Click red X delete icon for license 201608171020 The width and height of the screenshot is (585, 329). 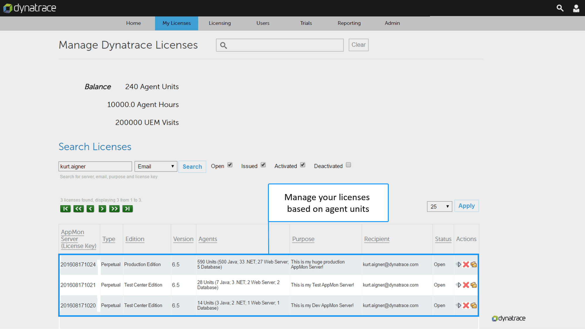[x=466, y=305]
